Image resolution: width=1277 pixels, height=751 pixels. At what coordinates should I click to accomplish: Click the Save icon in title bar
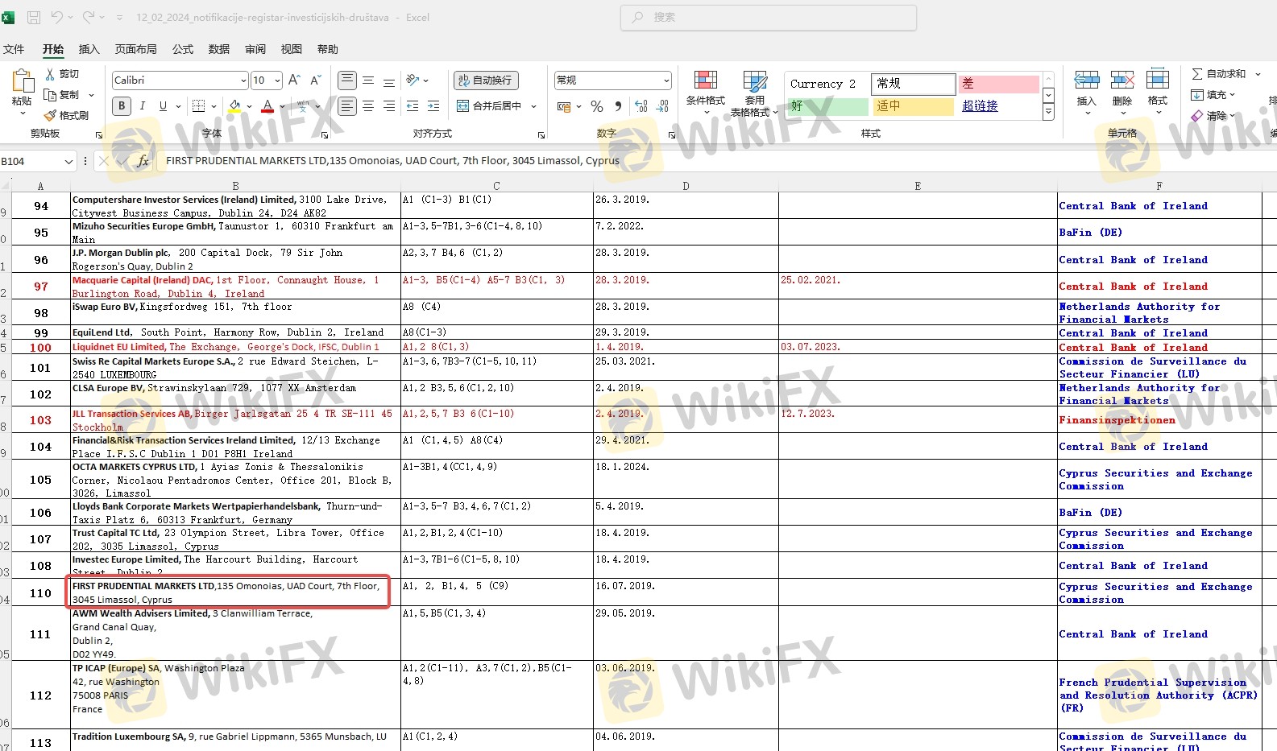tap(34, 17)
